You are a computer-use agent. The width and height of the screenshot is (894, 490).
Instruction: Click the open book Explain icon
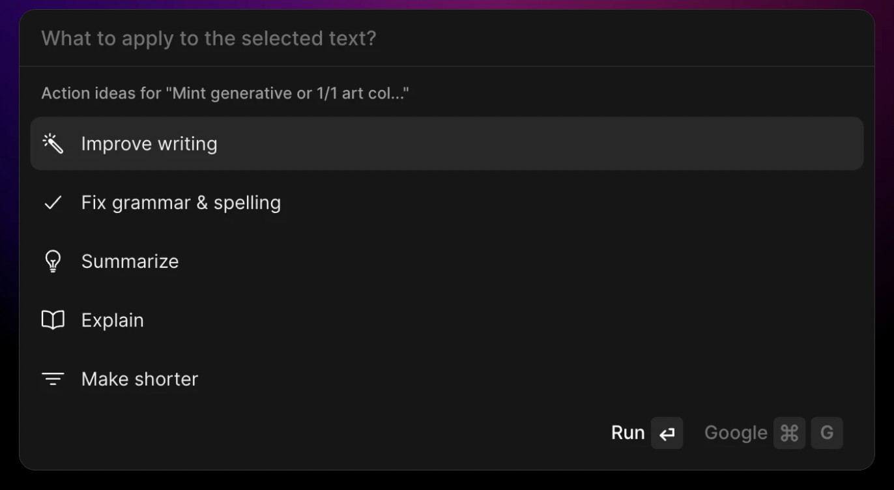pyautogui.click(x=53, y=320)
